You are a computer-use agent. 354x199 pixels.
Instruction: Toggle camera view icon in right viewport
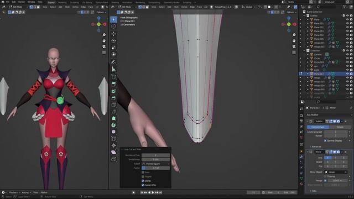pos(294,46)
